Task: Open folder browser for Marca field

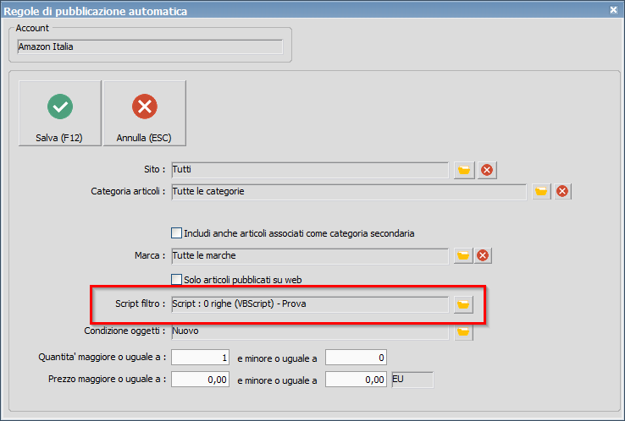Action: [x=463, y=255]
